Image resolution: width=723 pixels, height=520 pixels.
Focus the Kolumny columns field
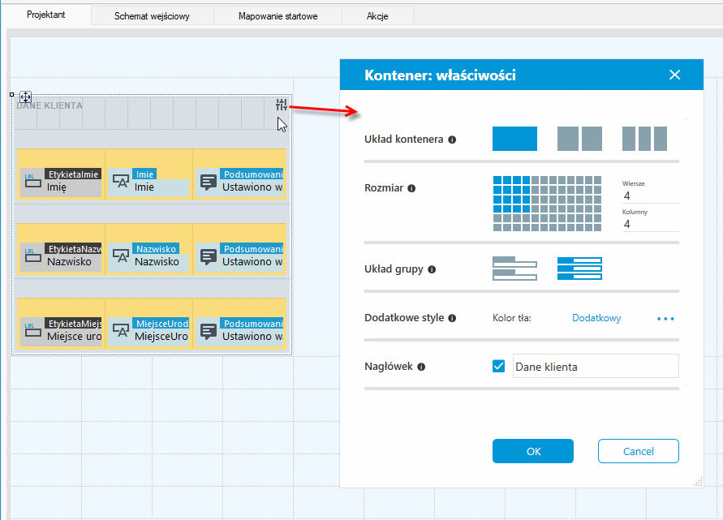(x=651, y=225)
